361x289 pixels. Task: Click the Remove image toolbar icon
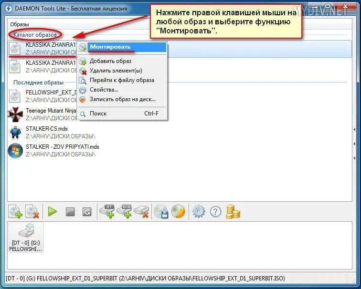32,211
